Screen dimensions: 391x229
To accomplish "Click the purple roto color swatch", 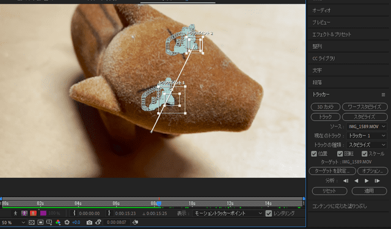I will tap(43, 213).
